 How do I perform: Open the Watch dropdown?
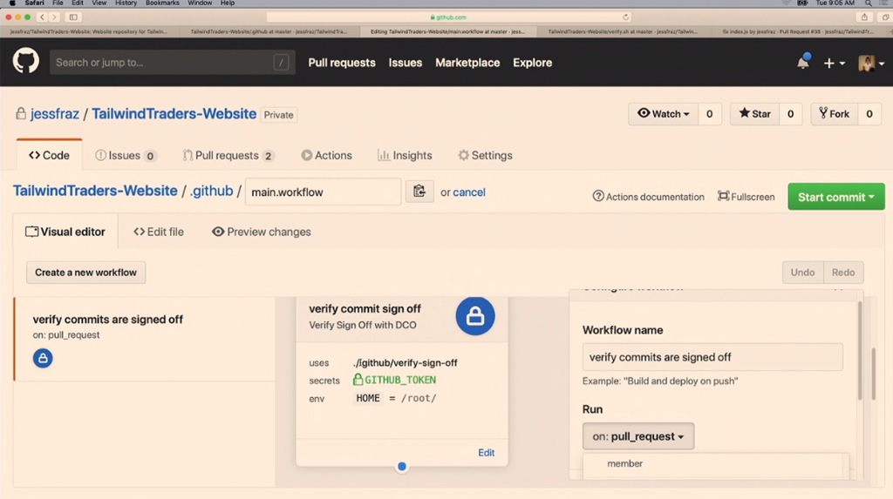(x=663, y=114)
